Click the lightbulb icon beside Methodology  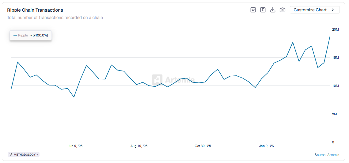click(x=11, y=155)
